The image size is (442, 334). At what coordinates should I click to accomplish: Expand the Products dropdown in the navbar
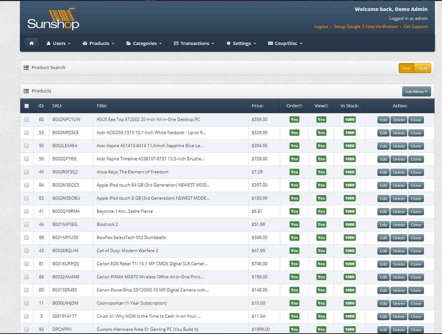pos(99,43)
